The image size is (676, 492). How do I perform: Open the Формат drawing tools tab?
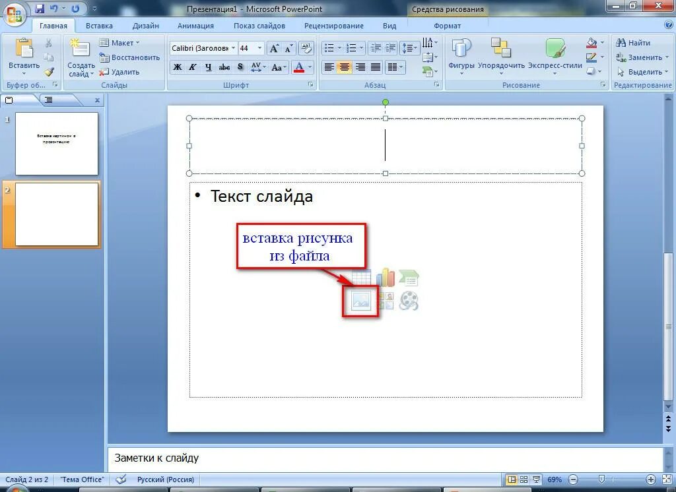(447, 26)
